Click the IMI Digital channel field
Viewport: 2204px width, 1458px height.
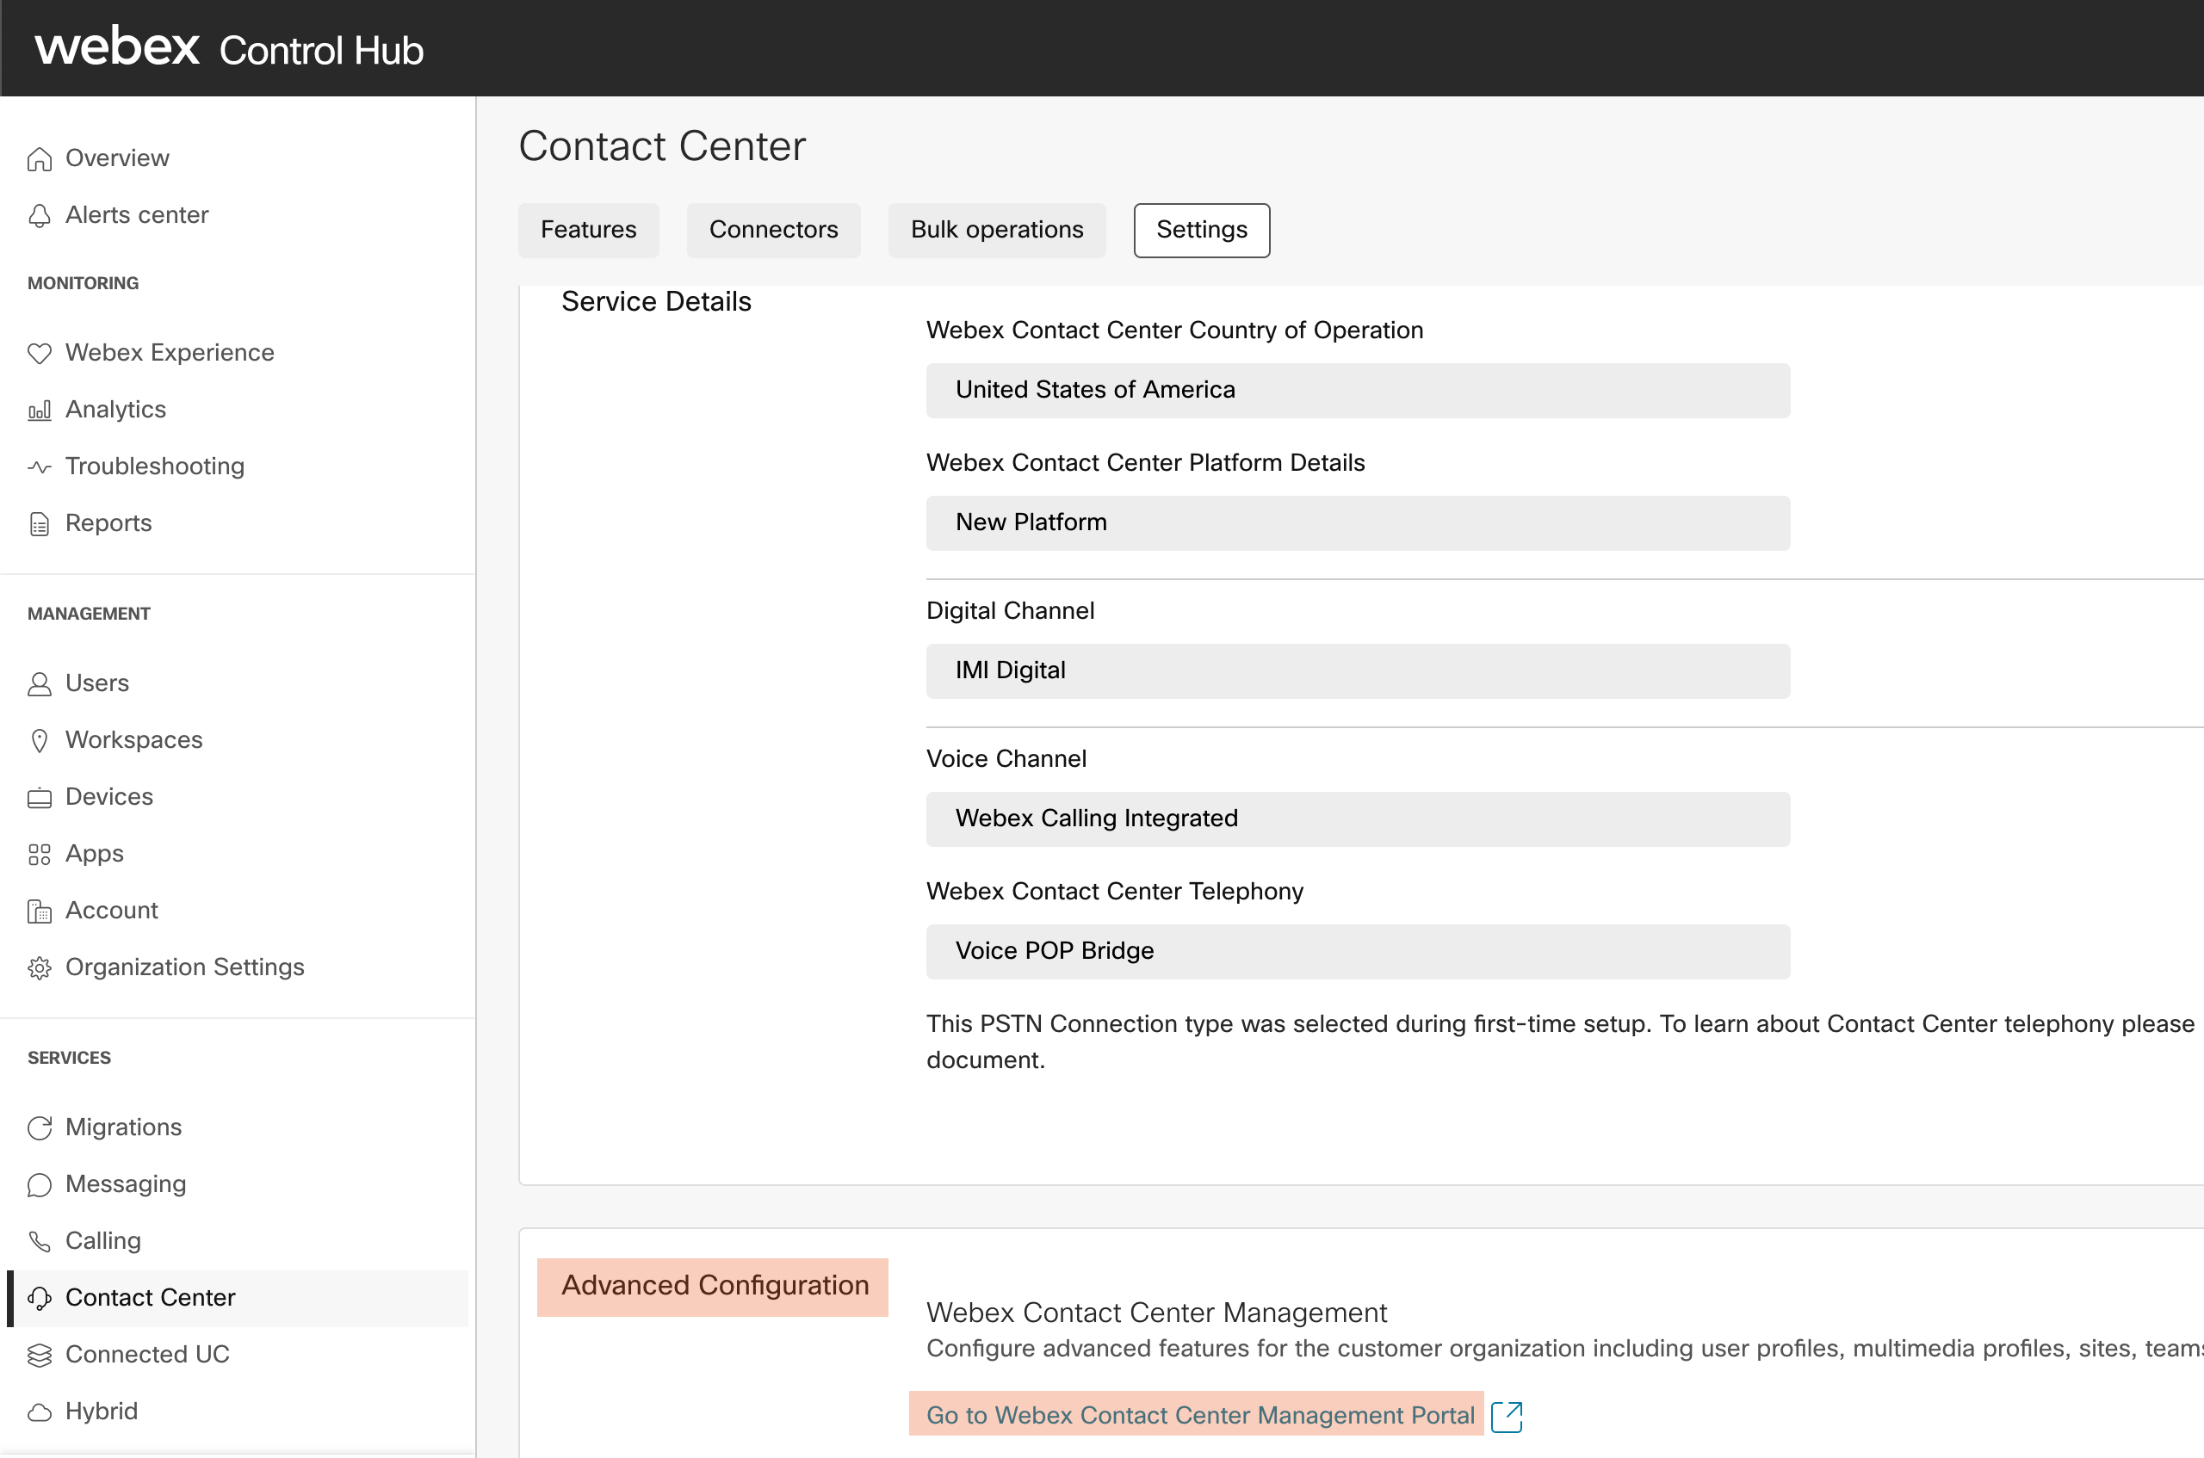click(x=1357, y=670)
